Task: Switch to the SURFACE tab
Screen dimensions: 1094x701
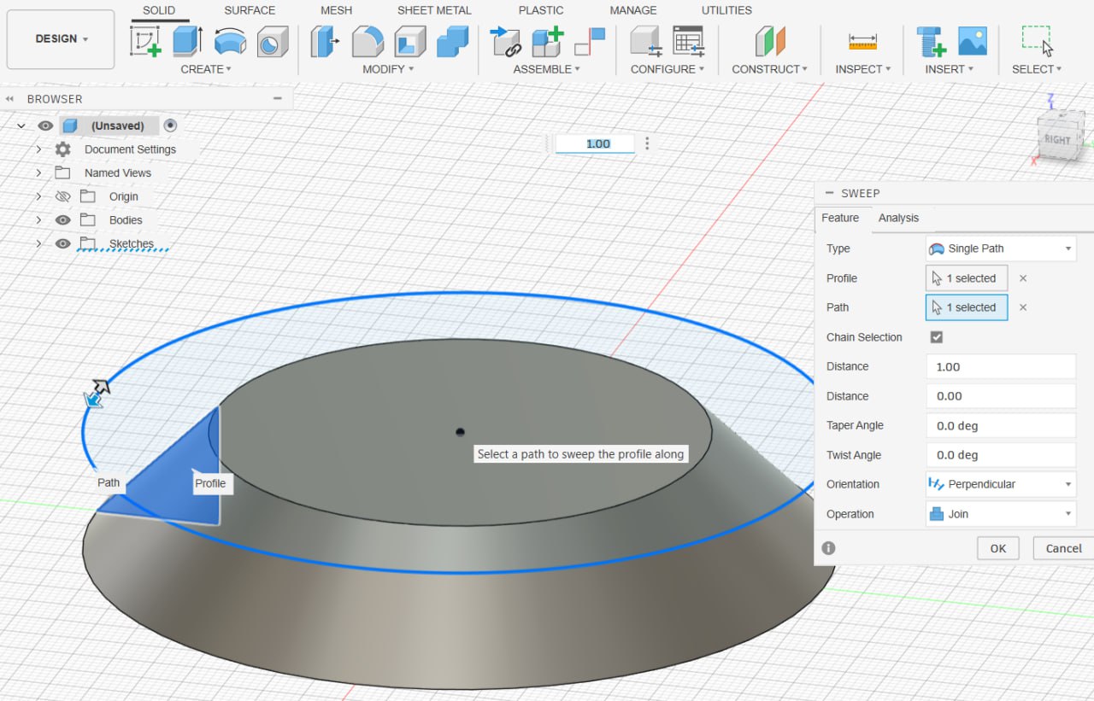Action: 250,10
